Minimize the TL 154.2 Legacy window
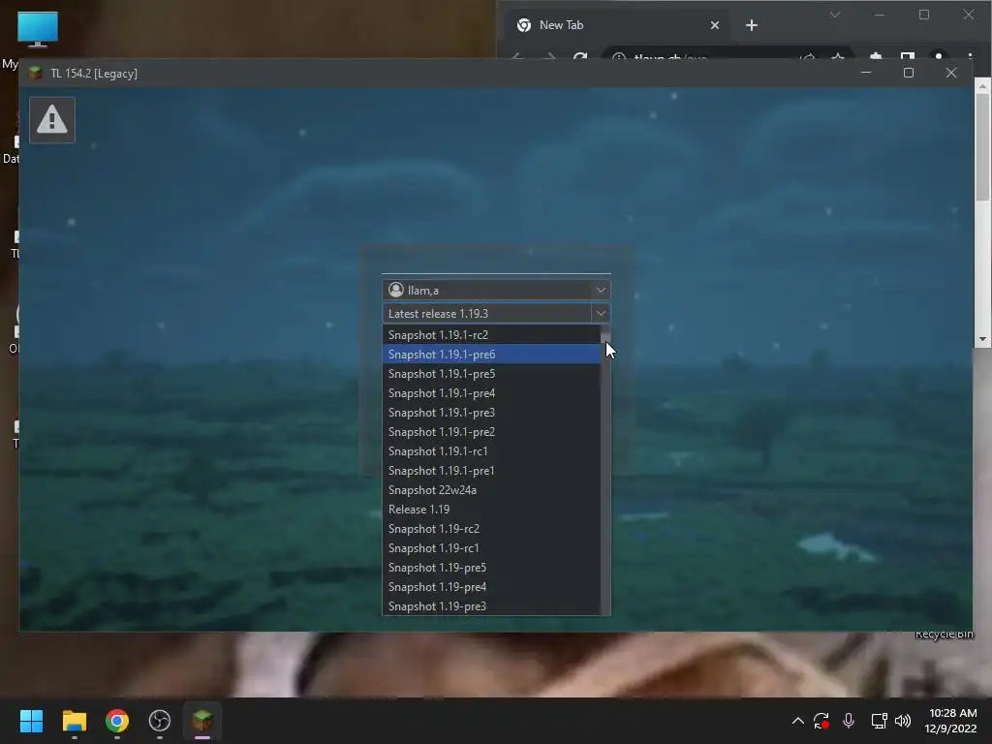The width and height of the screenshot is (992, 744). [x=866, y=73]
